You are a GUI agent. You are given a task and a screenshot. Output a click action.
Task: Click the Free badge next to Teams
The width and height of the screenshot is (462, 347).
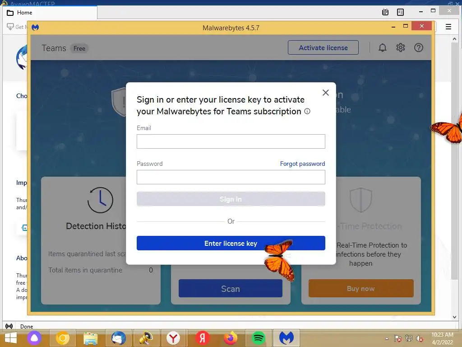click(79, 48)
